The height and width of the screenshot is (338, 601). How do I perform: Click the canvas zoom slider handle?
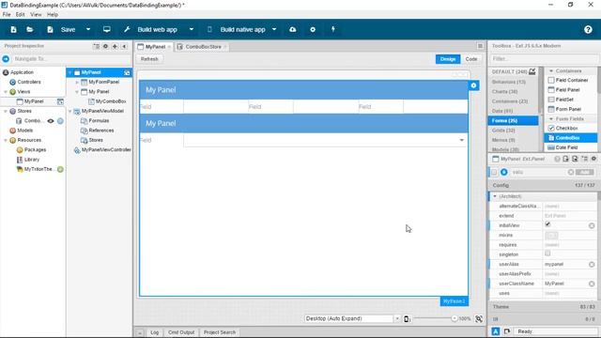pyautogui.click(x=455, y=318)
